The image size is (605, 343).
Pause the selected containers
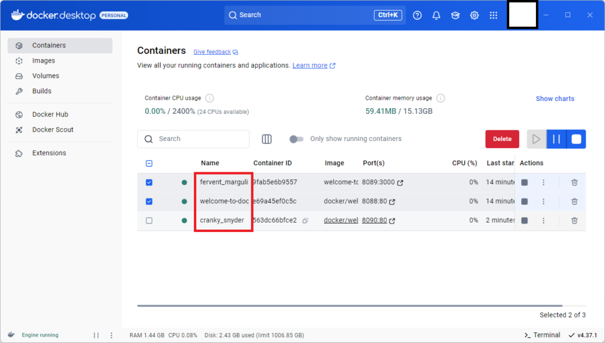coord(557,139)
